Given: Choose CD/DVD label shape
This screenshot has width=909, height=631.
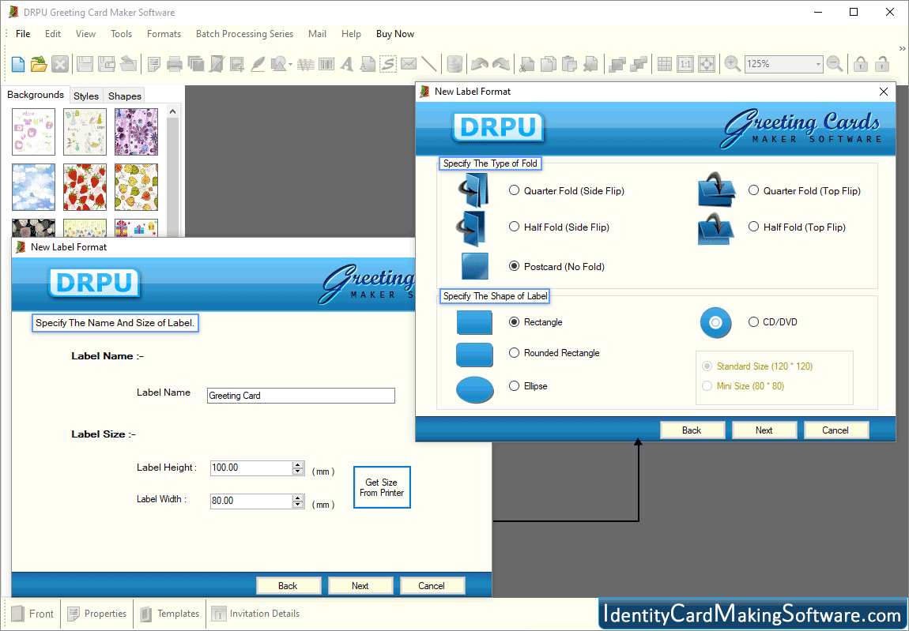Looking at the screenshot, I should pyautogui.click(x=753, y=321).
